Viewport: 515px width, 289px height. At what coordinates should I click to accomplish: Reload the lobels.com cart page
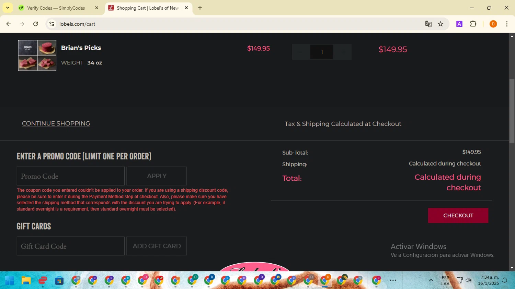coord(36,24)
